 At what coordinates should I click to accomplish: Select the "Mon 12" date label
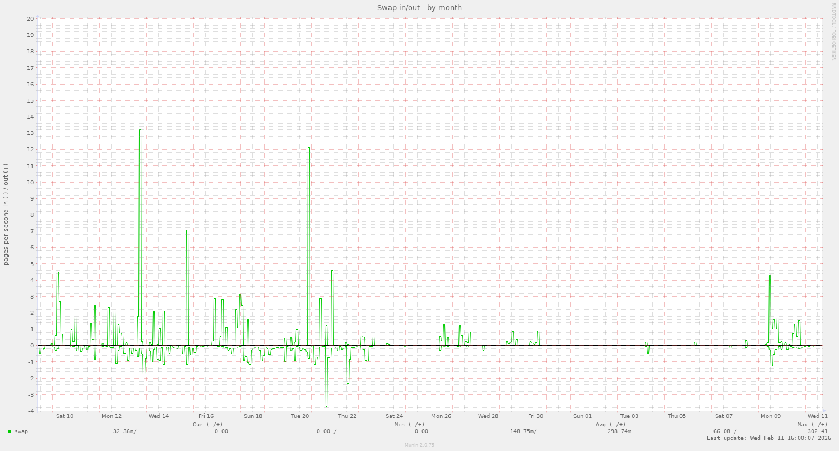click(x=111, y=416)
